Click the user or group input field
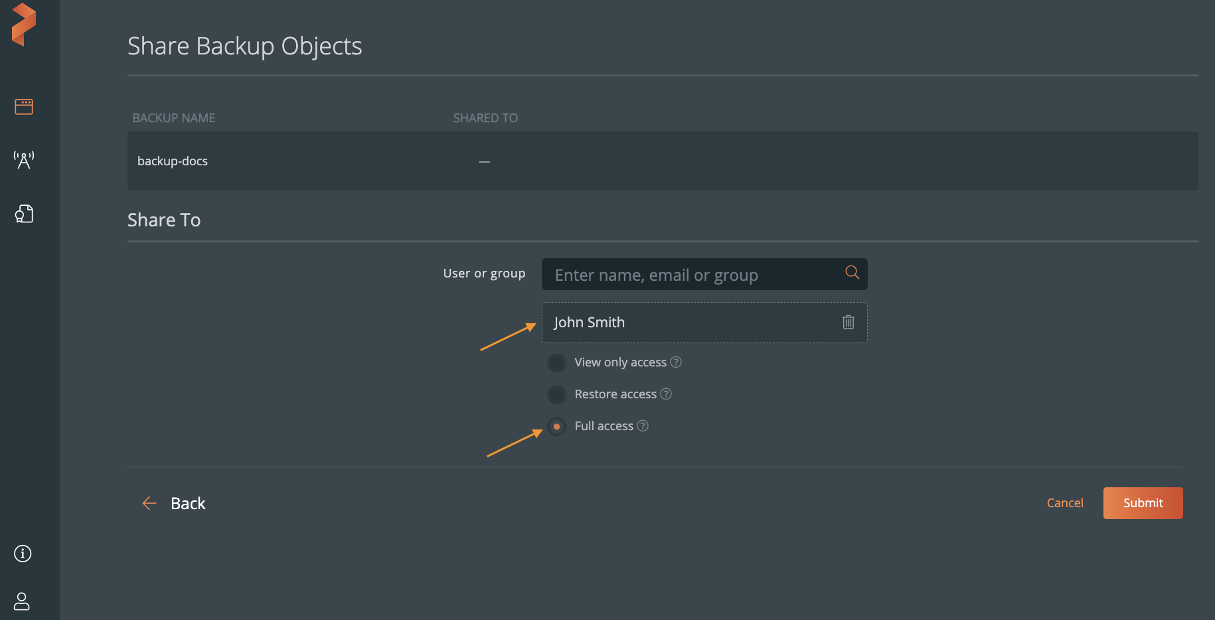 click(x=690, y=275)
